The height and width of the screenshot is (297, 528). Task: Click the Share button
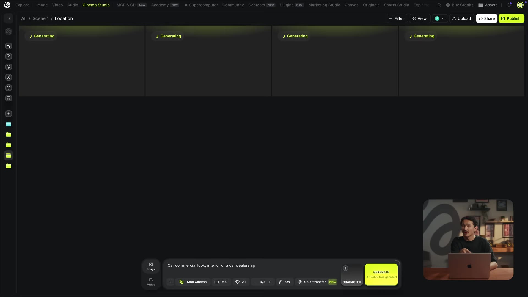click(x=486, y=18)
